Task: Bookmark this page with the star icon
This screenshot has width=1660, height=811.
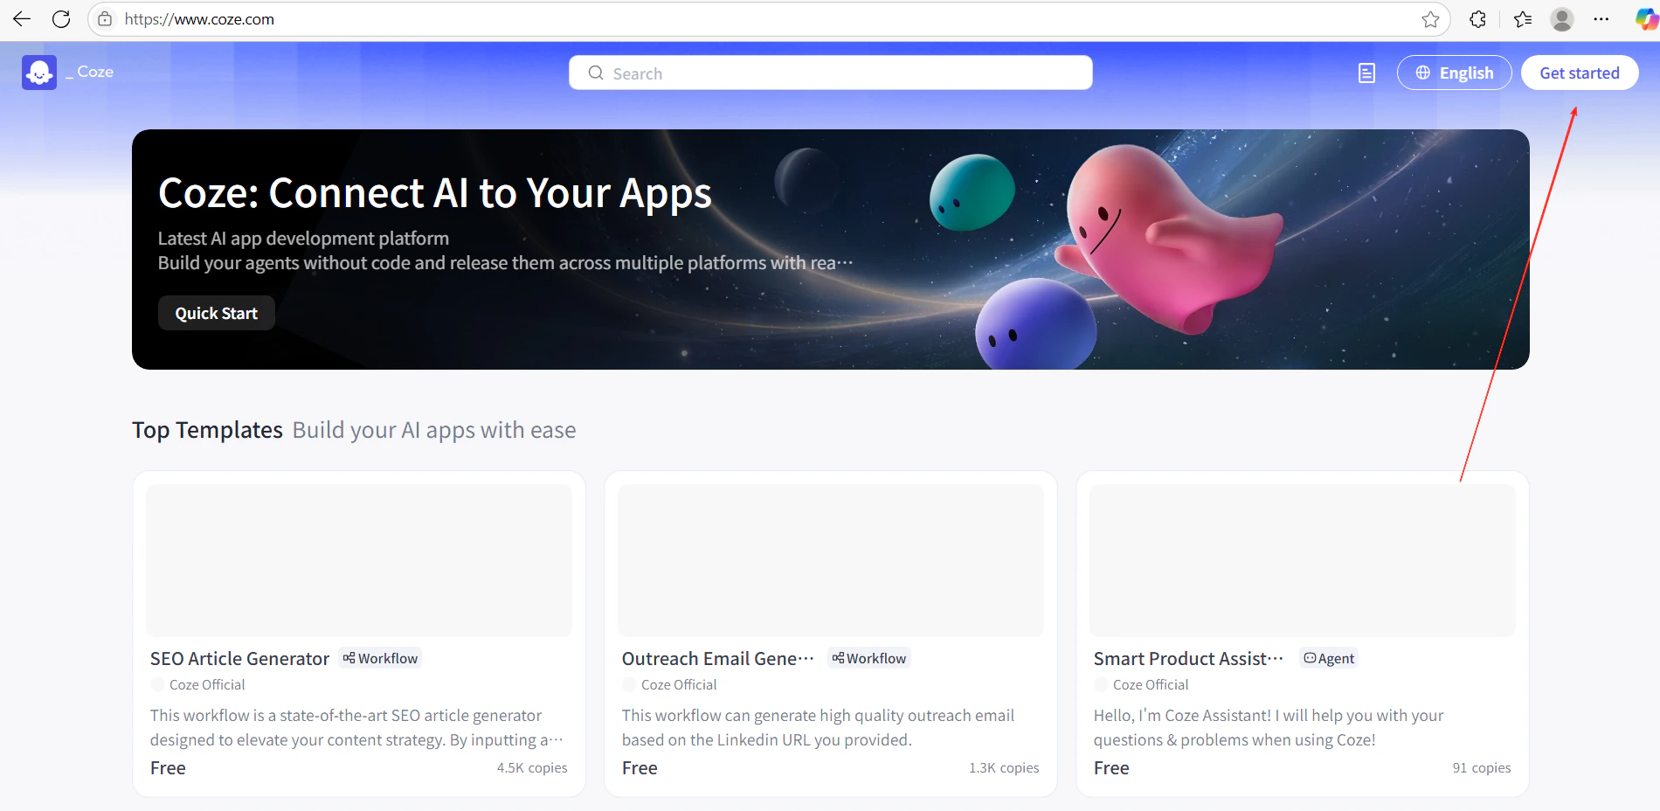Action: pyautogui.click(x=1430, y=19)
